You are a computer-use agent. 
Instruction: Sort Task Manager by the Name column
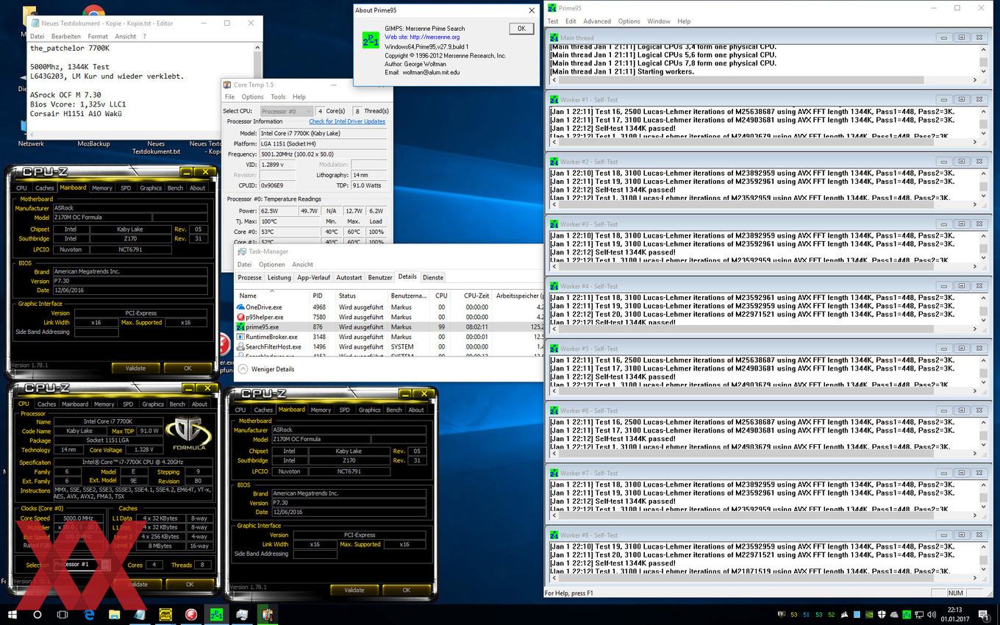point(272,296)
